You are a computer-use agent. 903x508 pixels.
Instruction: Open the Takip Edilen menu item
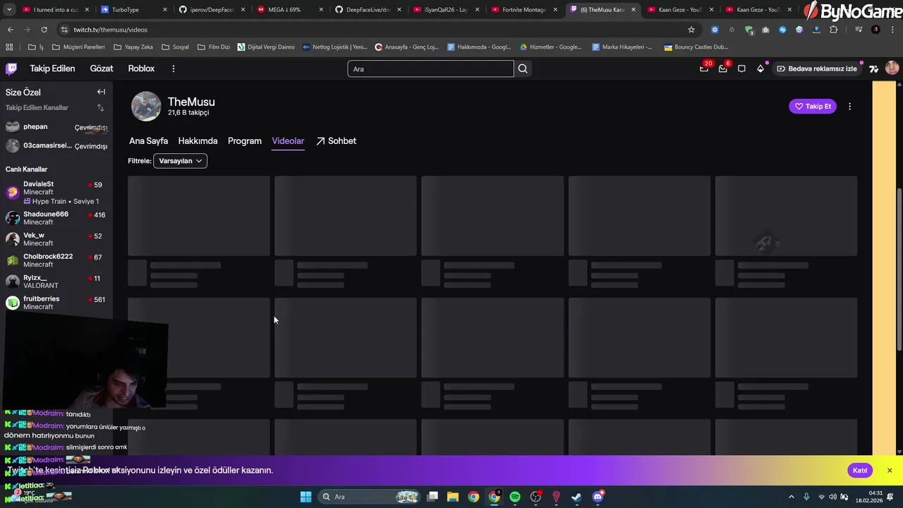(53, 68)
